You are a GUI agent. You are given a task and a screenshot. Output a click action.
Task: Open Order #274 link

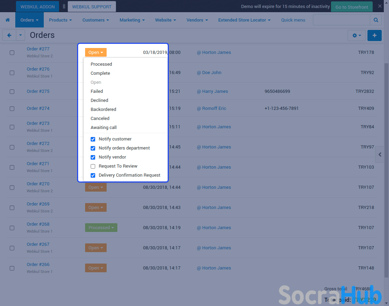click(x=38, y=108)
